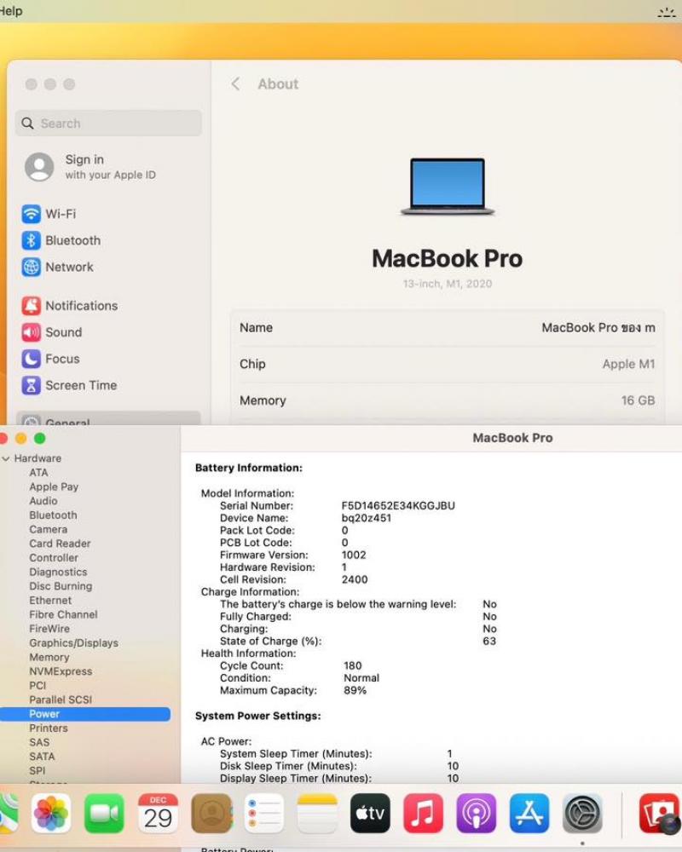
Task: Select Camera in the Hardware list
Action: click(x=49, y=529)
